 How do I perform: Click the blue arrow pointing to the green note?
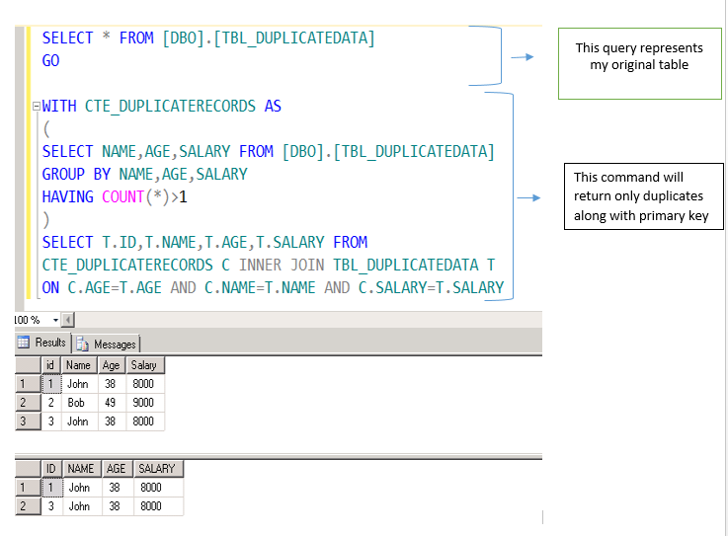pos(523,57)
